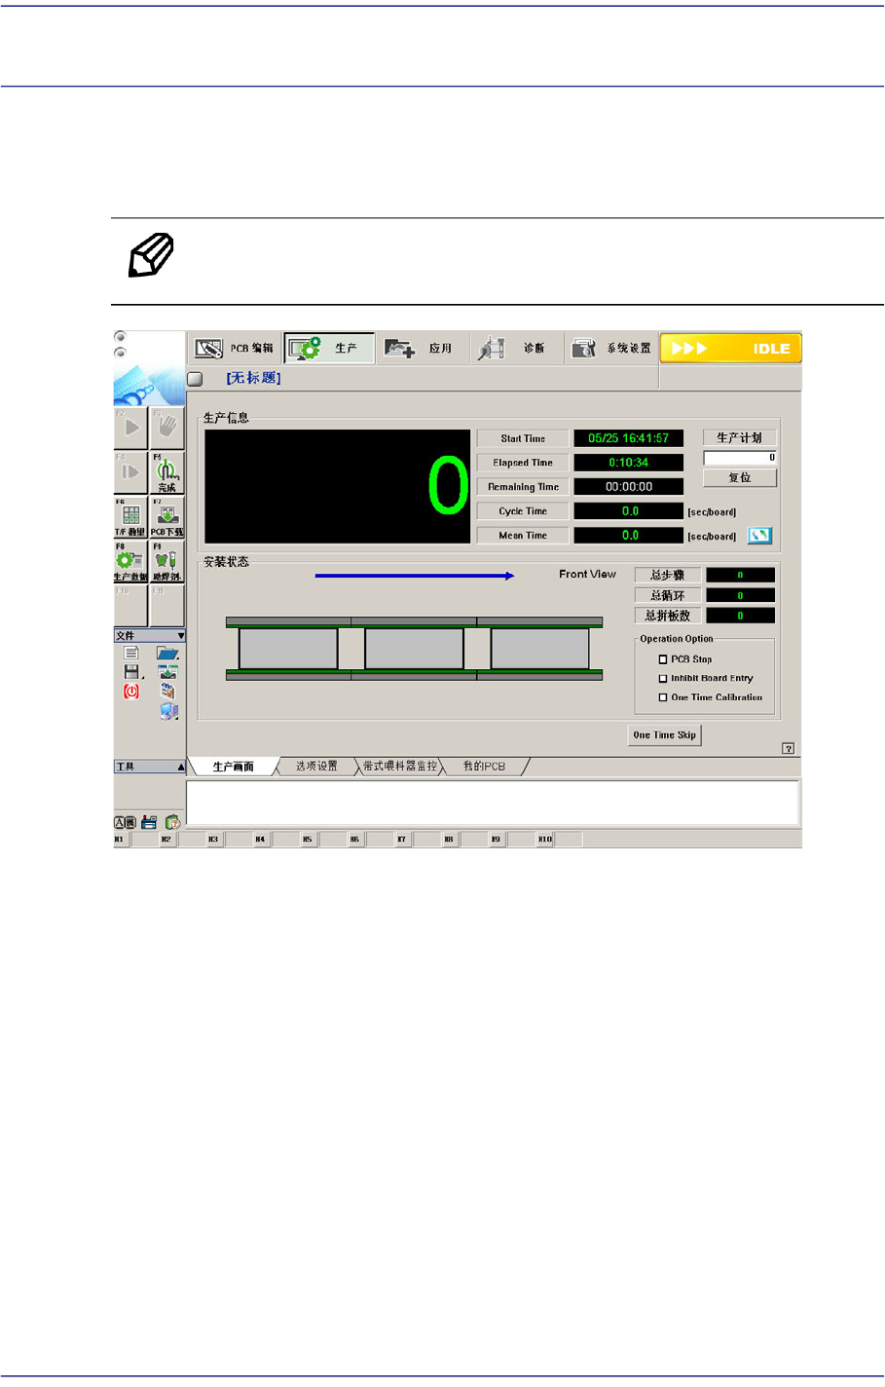Click the open folder icon under 文件
The image size is (885, 1387).
coord(167,653)
